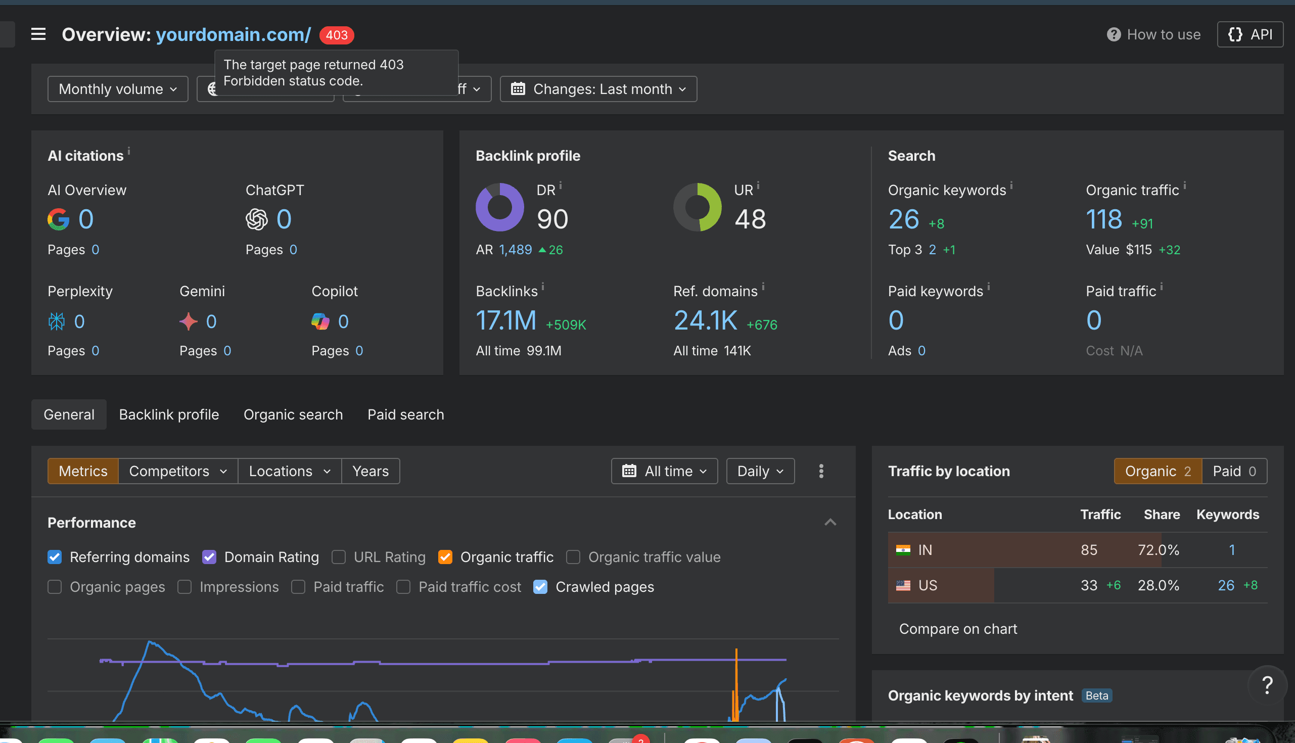Click the Compare on chart link
Screen dimensions: 1295x743
pos(958,629)
